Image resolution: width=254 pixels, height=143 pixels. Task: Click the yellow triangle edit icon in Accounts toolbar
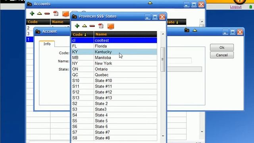pos(40,14)
